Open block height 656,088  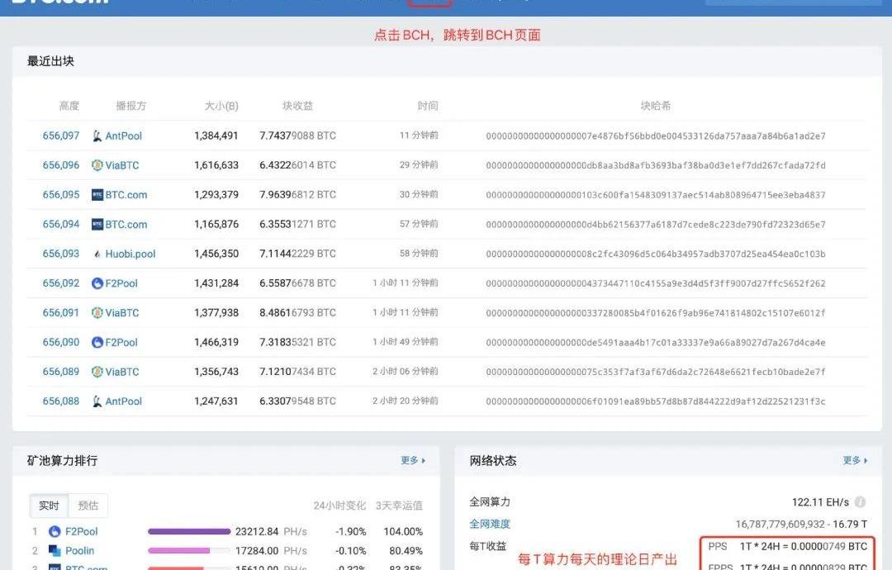[x=61, y=401]
